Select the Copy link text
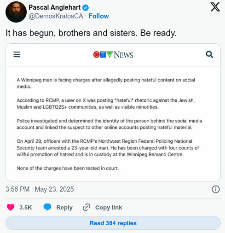This screenshot has height=233, width=225. coord(109,208)
